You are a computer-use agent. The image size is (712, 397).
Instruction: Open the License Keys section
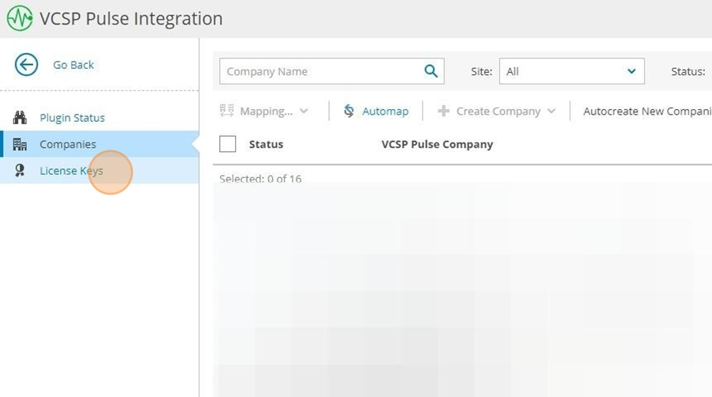point(100,171)
